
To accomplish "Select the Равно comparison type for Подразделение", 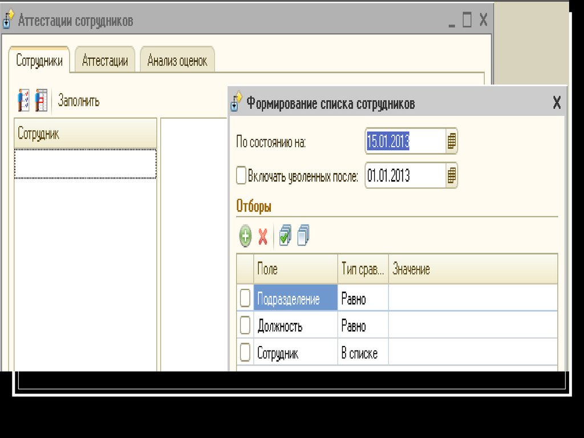I will [363, 299].
